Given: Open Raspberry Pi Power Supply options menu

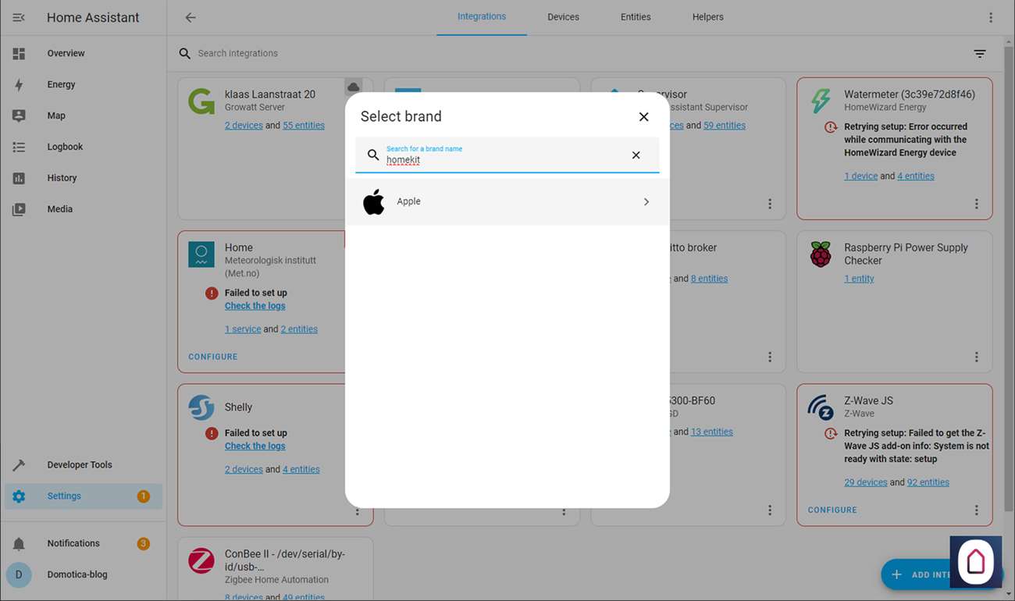Looking at the screenshot, I should (x=977, y=357).
